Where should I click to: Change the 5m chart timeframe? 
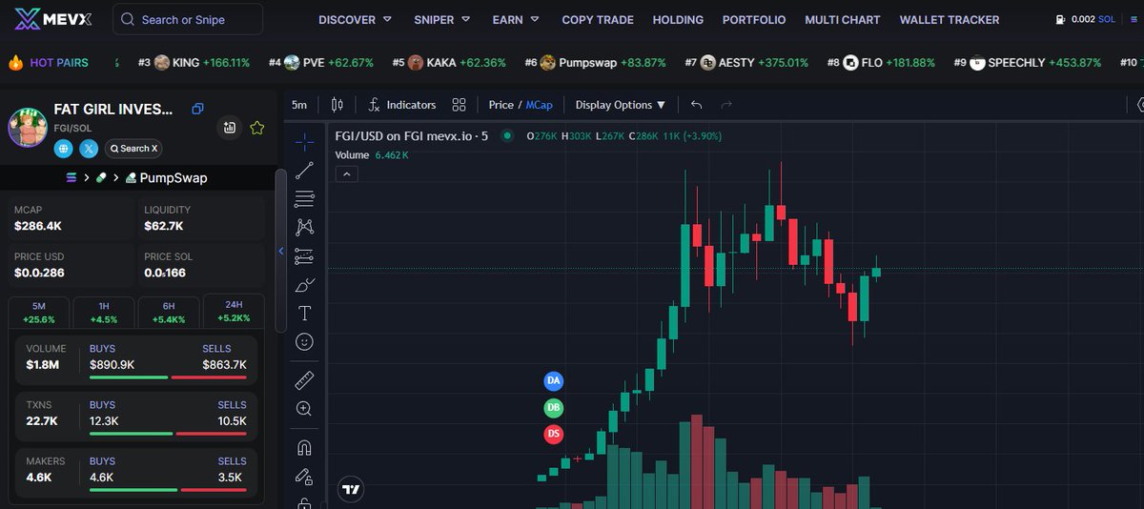[x=299, y=105]
